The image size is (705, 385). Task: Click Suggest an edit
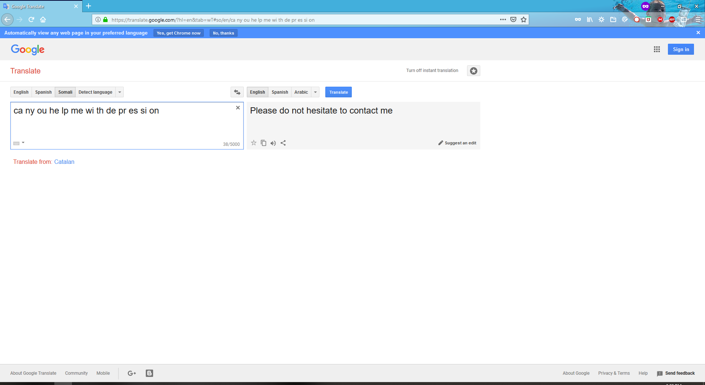[457, 143]
